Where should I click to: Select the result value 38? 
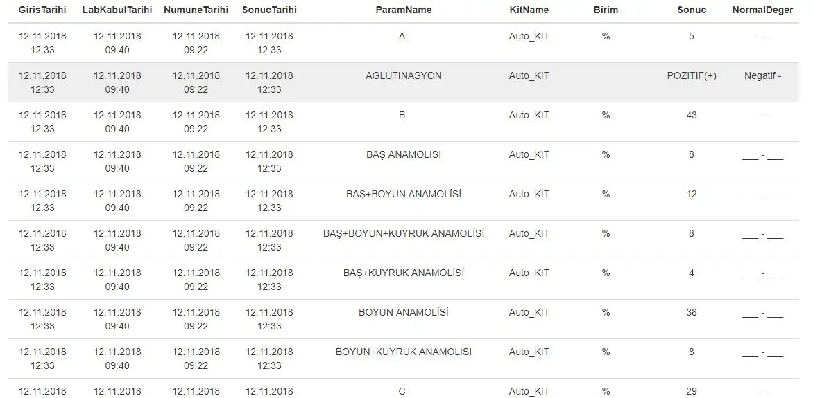(x=692, y=313)
